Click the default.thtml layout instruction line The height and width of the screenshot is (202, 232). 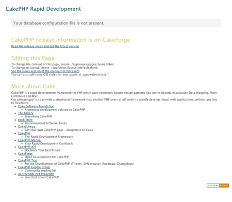(55, 68)
